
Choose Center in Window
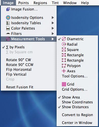point(77,123)
